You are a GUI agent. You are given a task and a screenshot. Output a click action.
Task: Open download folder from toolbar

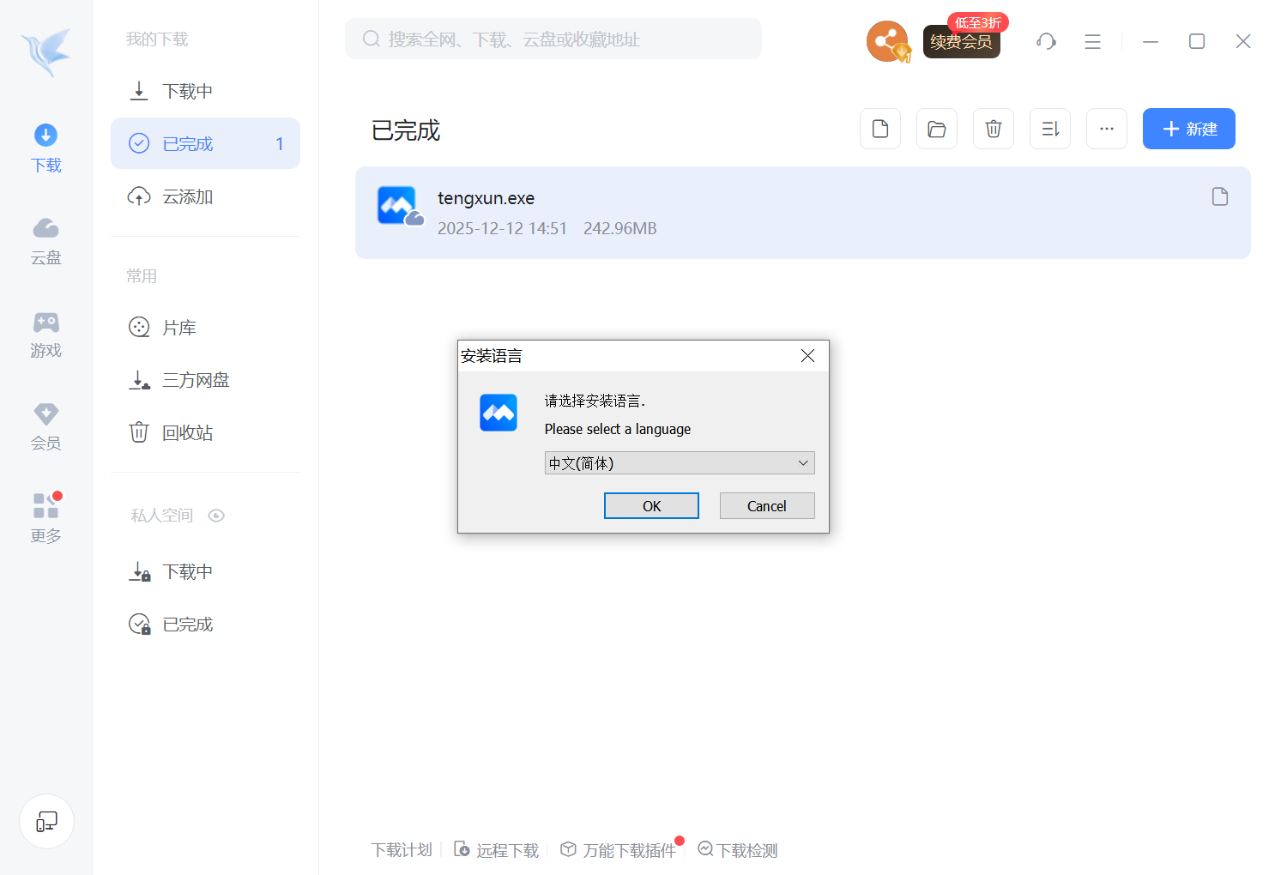(937, 129)
